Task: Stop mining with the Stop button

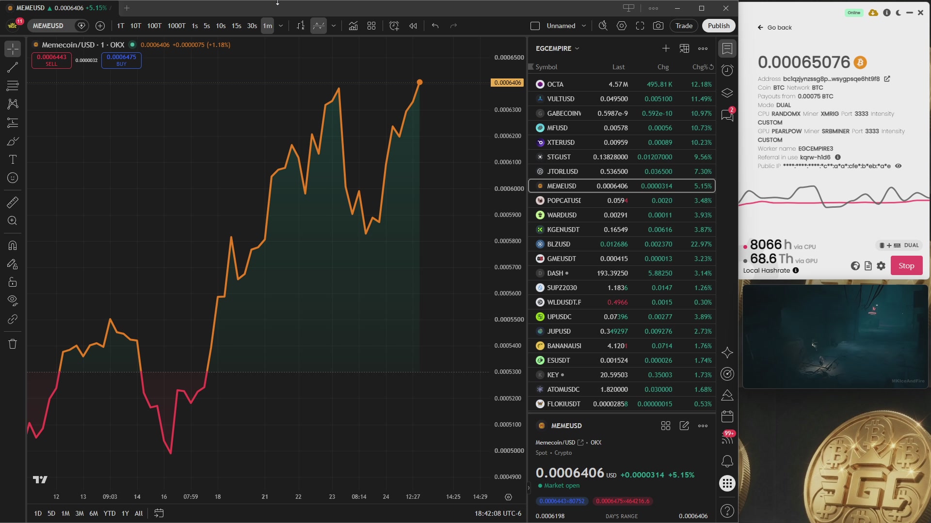Action: [906, 266]
